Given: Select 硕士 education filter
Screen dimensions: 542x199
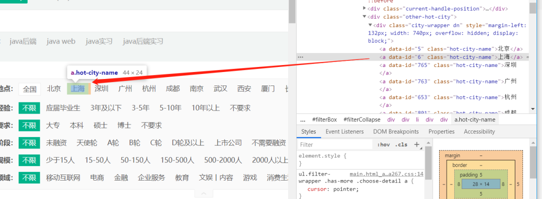Looking at the screenshot, I should pyautogui.click(x=100, y=125).
